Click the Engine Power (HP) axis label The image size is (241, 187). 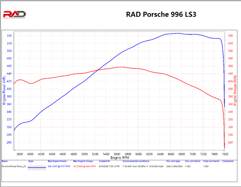(x=4, y=90)
